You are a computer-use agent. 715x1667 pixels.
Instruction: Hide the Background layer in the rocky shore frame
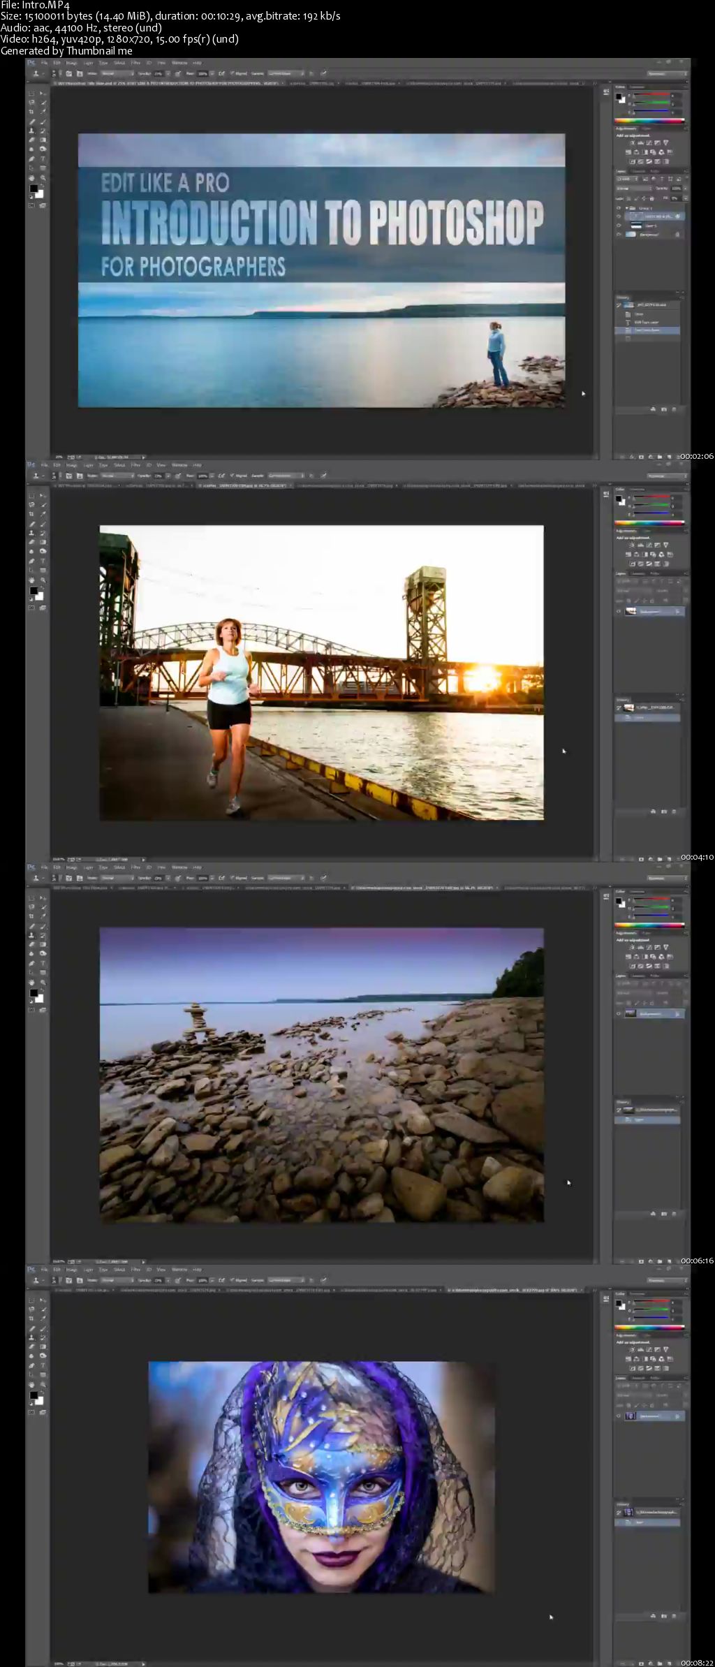pos(619,1013)
